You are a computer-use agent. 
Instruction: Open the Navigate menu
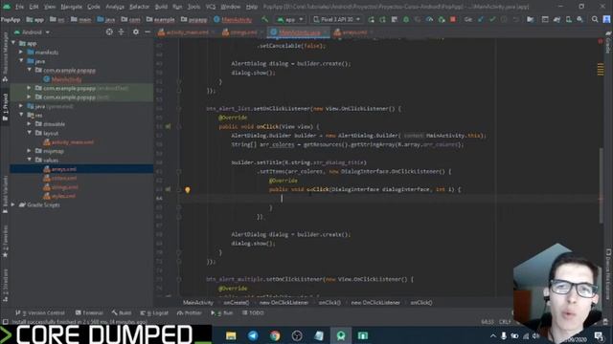tap(71, 7)
